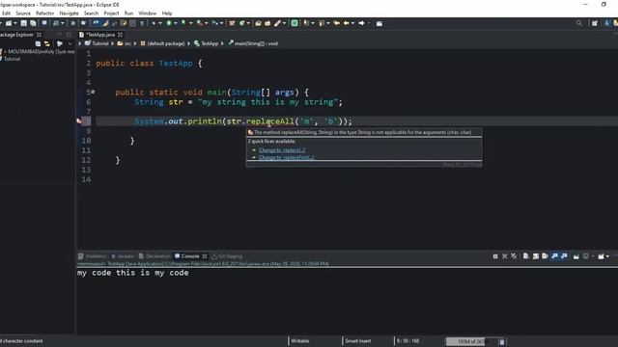Click the Open Task folder icon
Image resolution: width=618 pixels, height=347 pixels.
pyautogui.click(x=267, y=23)
